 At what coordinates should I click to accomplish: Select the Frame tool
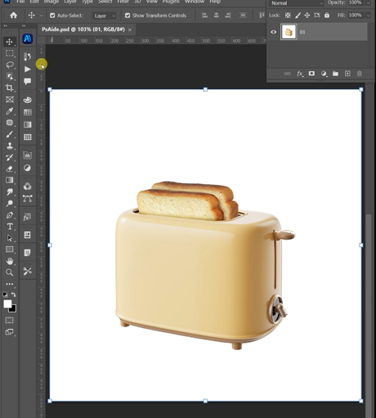click(10, 100)
